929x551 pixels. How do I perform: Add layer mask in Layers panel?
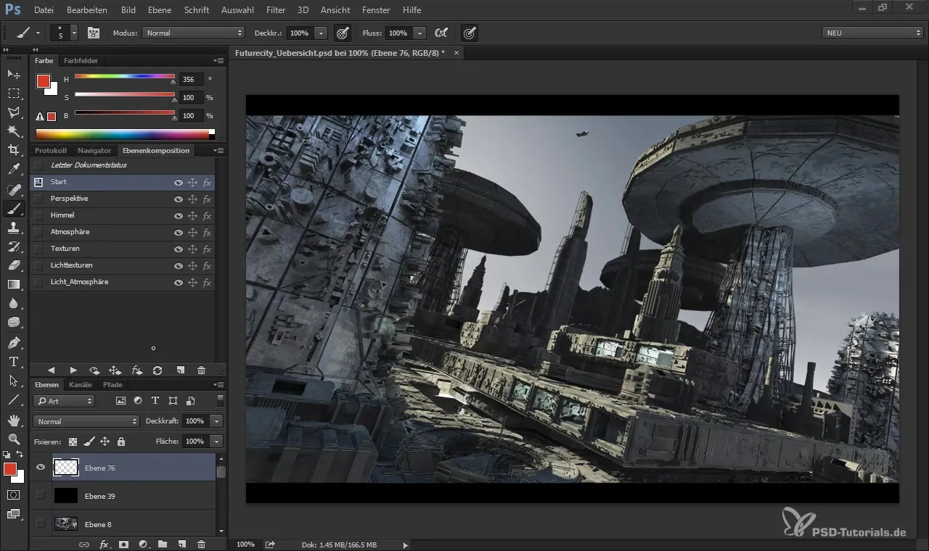click(x=123, y=544)
